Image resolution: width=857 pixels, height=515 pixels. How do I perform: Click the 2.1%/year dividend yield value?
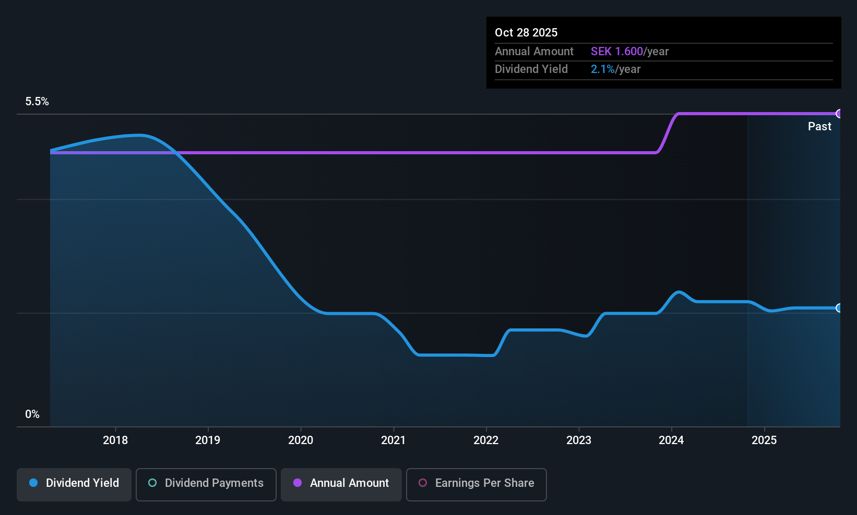click(x=615, y=69)
